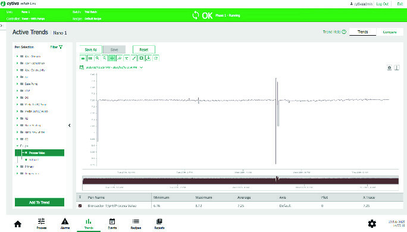Click the Minimum column header
The height and width of the screenshot is (232, 407).
(161, 197)
